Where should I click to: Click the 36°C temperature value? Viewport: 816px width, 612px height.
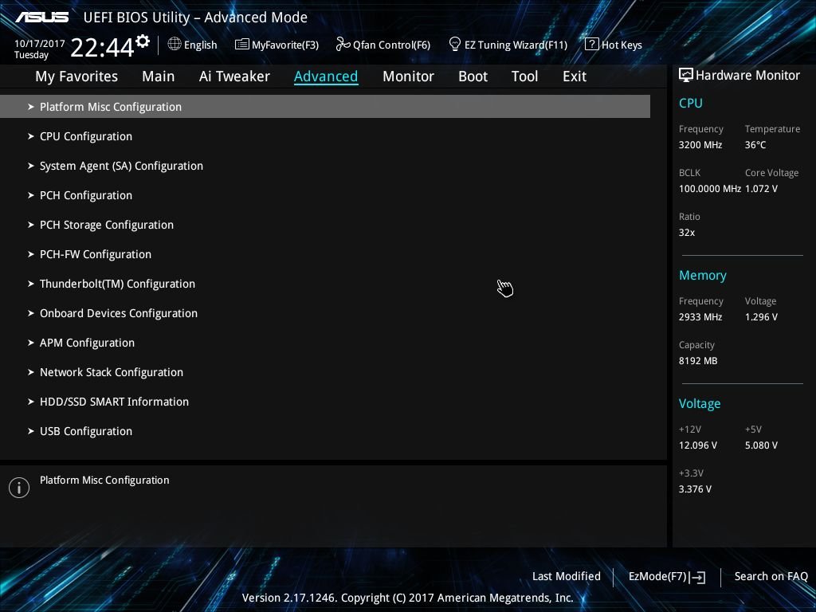(755, 145)
